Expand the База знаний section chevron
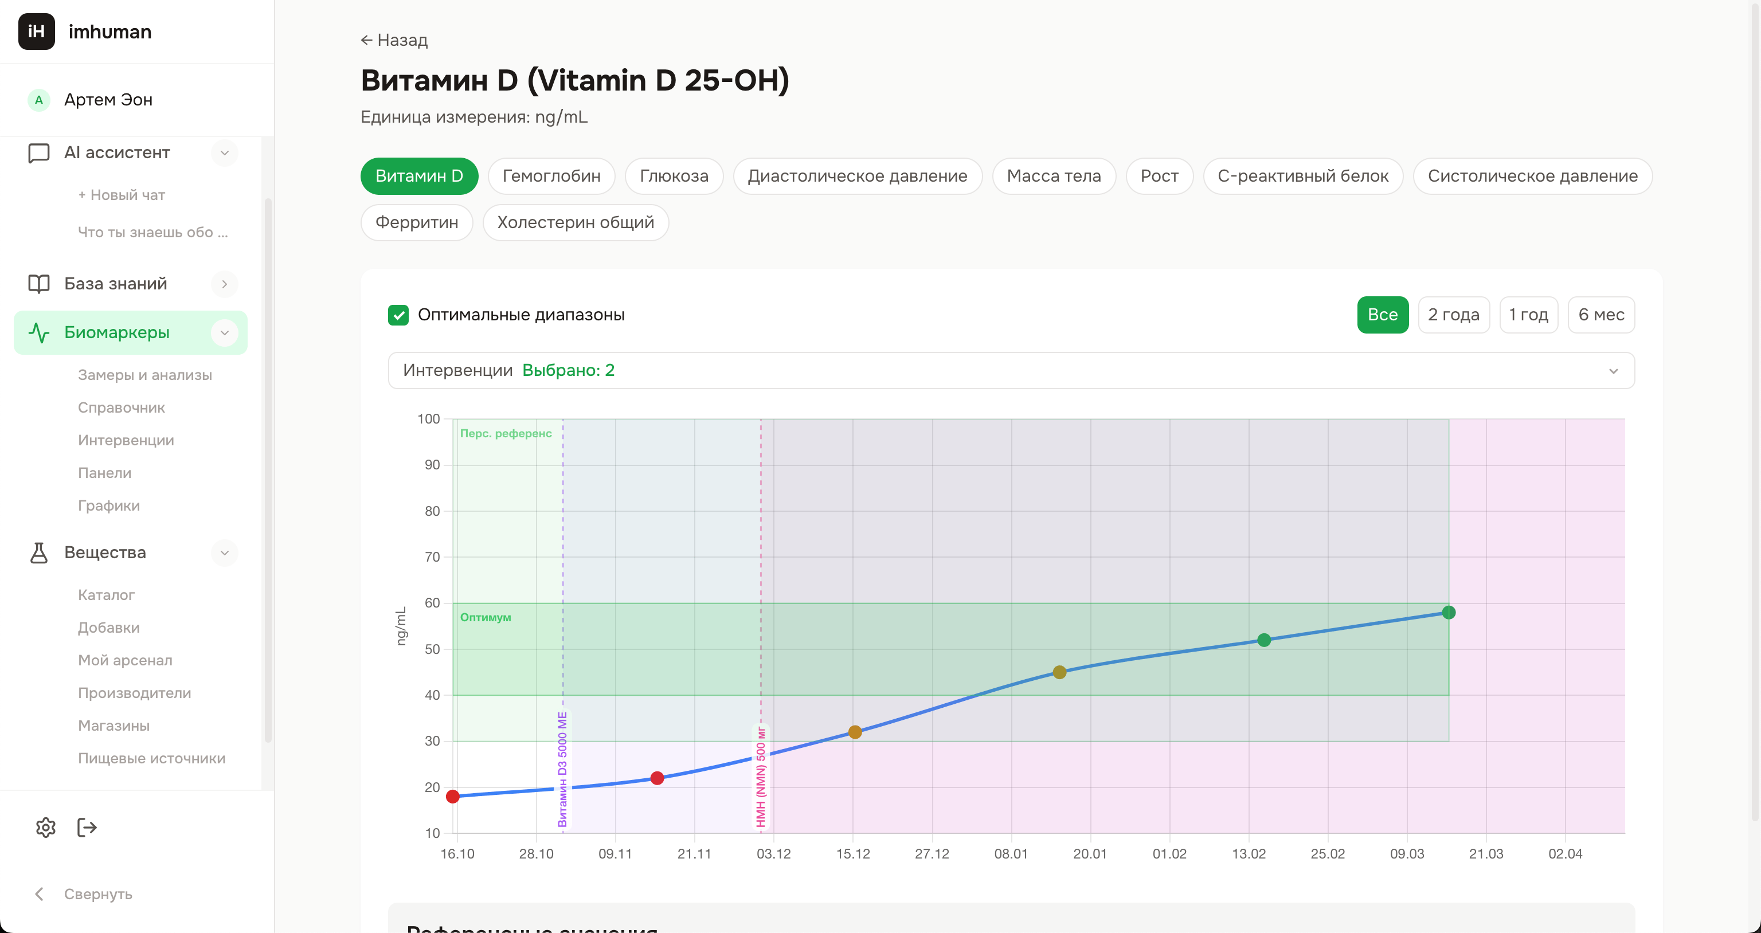This screenshot has height=933, width=1761. coord(224,284)
